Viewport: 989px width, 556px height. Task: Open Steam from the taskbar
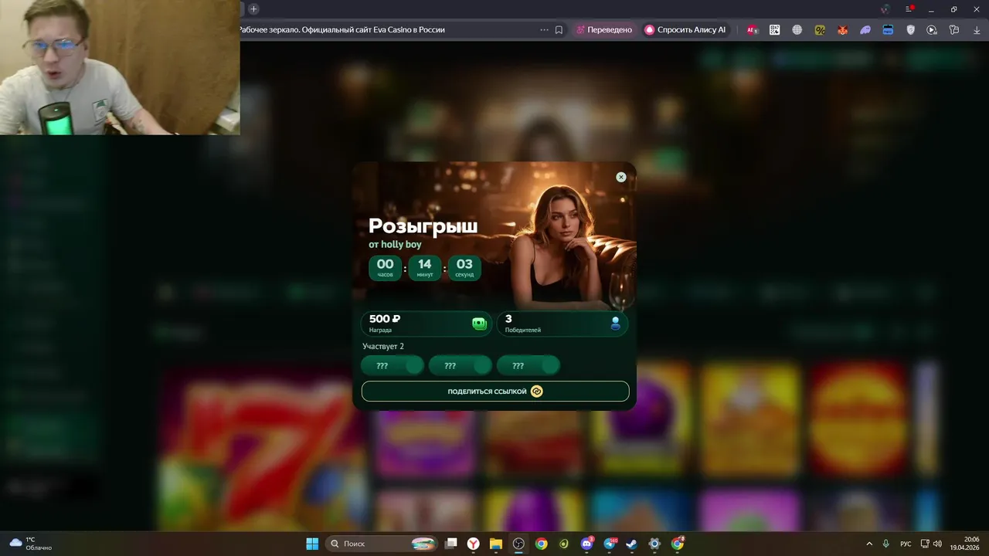pyautogui.click(x=631, y=544)
